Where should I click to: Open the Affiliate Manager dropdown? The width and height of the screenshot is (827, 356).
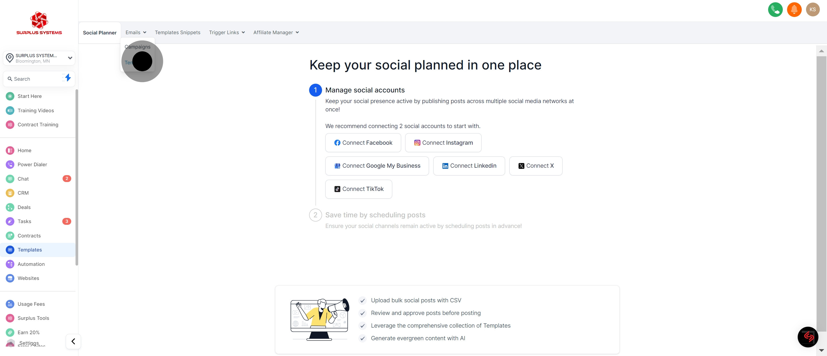point(276,32)
